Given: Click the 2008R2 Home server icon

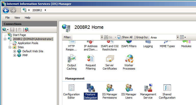Looking at the screenshot, I should coord(66,28).
